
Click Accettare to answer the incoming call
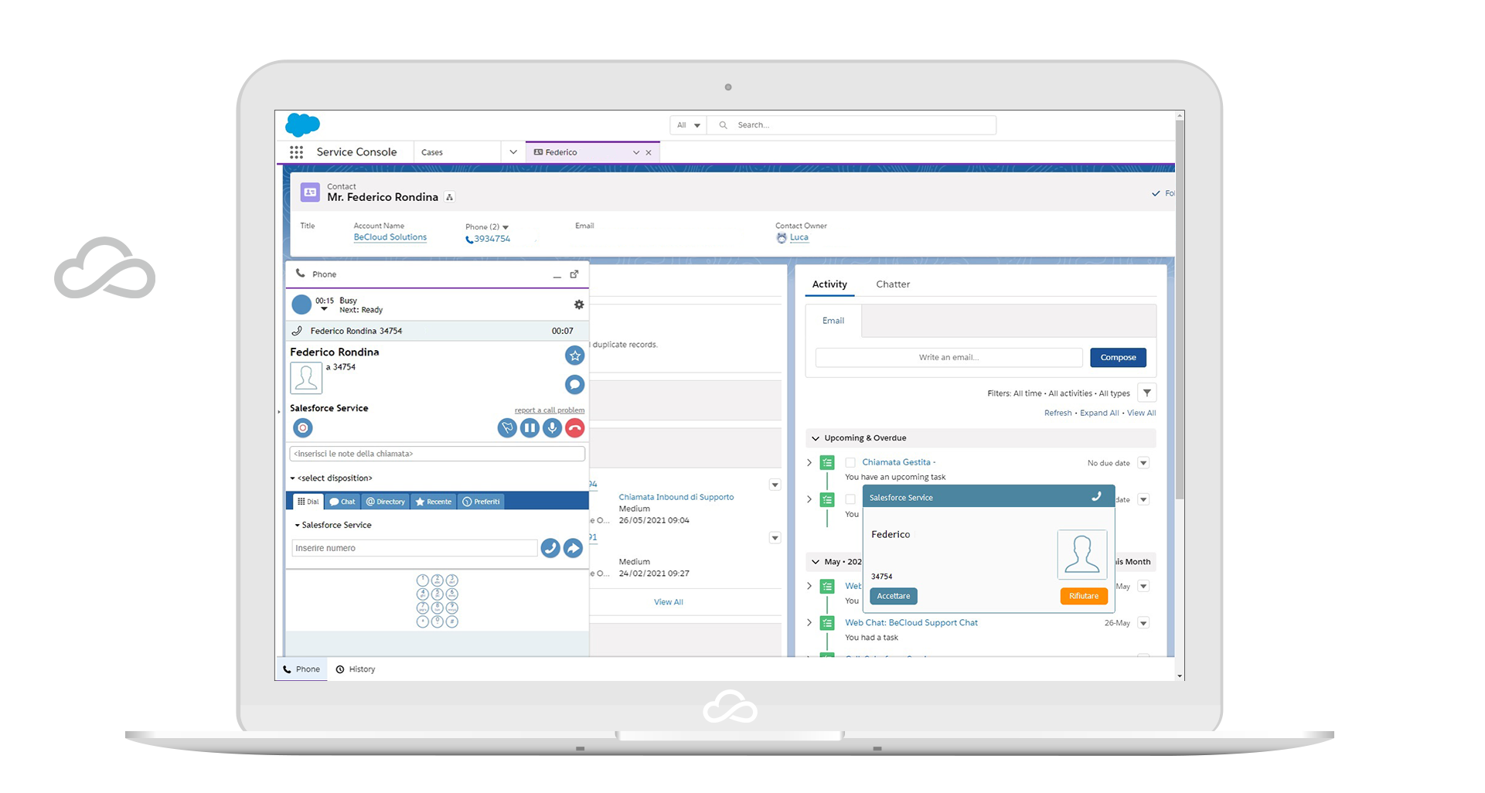[x=893, y=596]
